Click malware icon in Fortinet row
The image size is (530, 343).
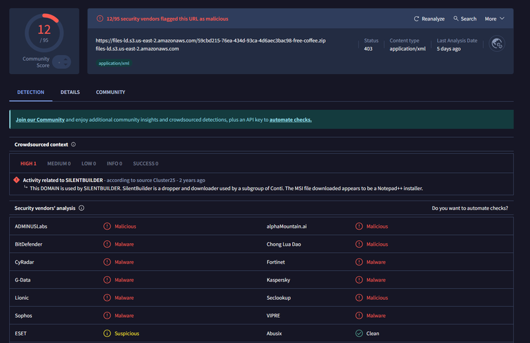[x=359, y=262]
